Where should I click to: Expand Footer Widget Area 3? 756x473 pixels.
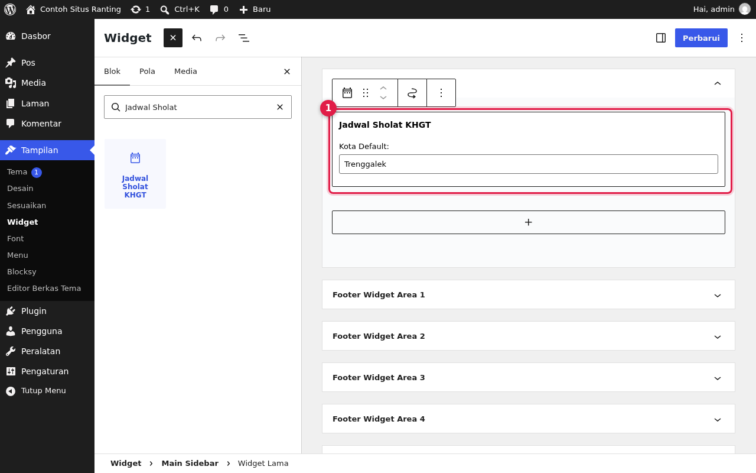point(529,377)
